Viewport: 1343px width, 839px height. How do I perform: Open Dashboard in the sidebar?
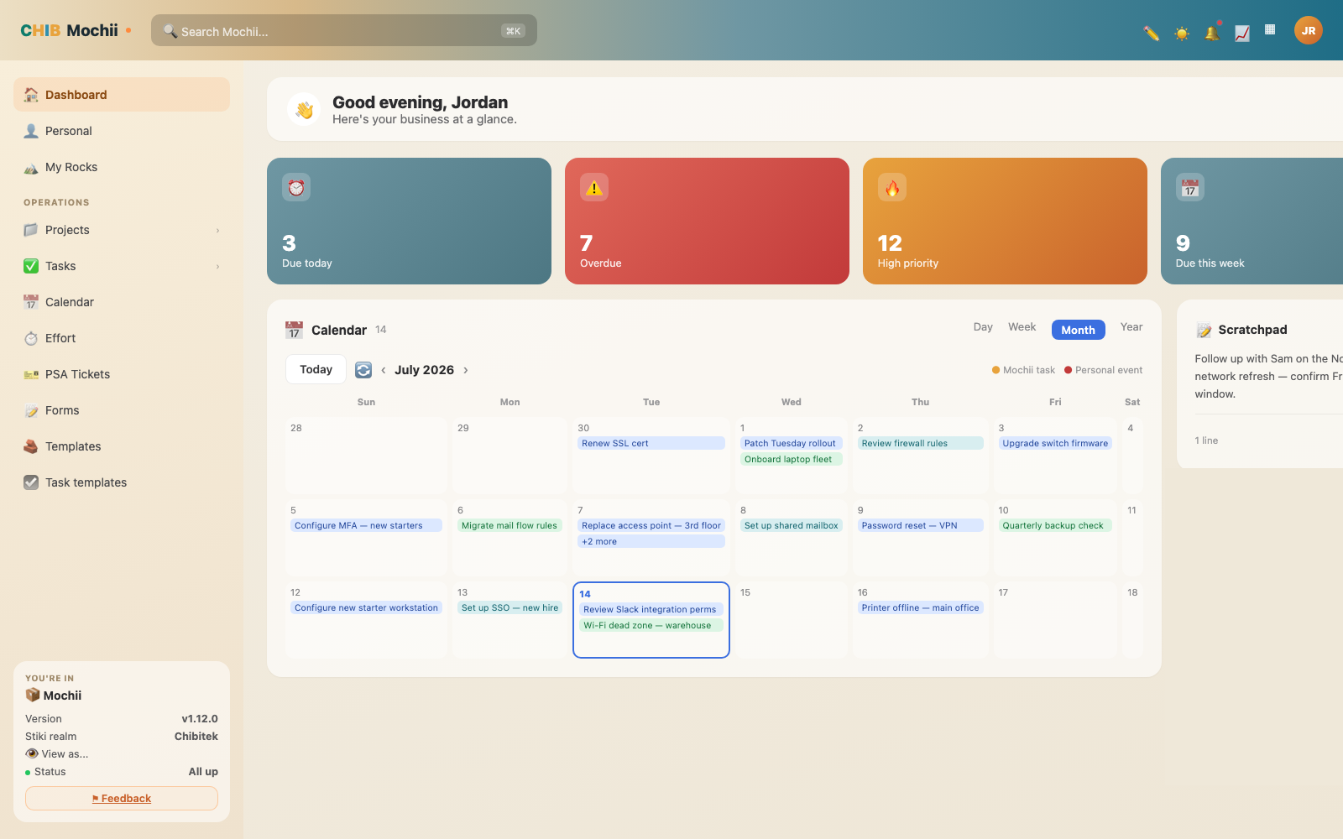tap(122, 95)
